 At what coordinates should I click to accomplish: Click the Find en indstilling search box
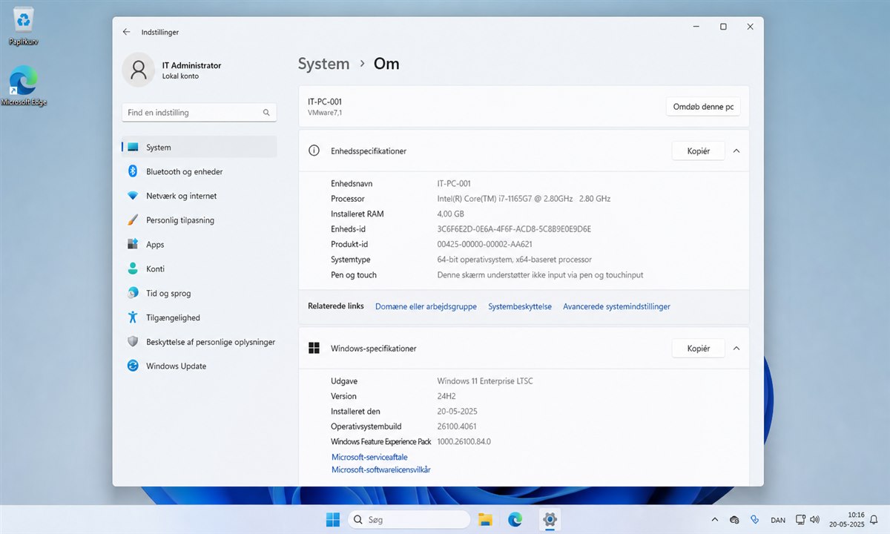(199, 113)
